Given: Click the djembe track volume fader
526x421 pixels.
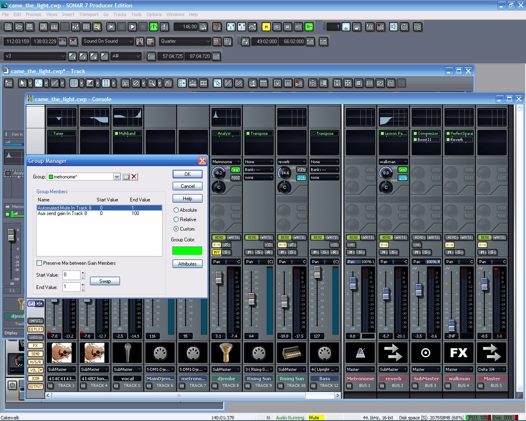Looking at the screenshot, I should 219,278.
